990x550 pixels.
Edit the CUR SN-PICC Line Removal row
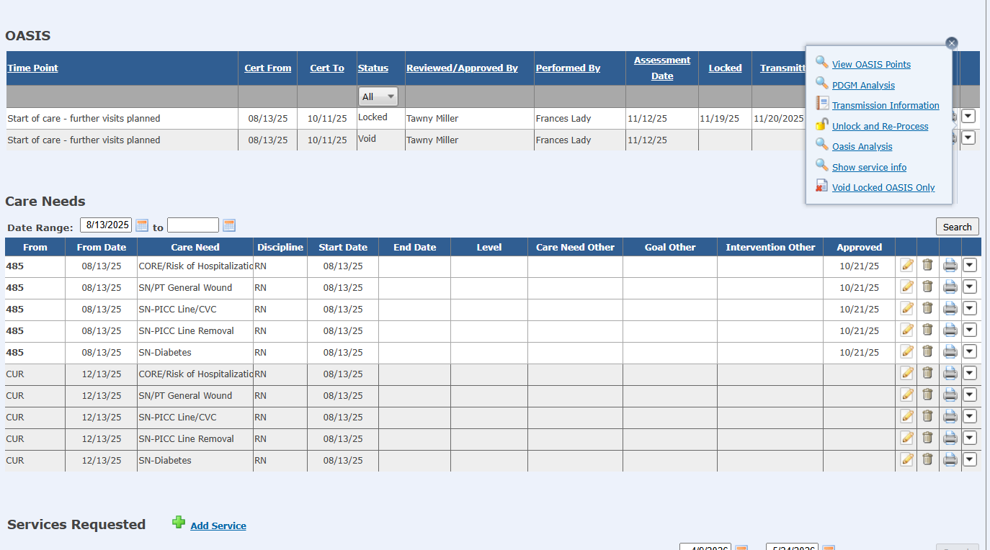907,438
